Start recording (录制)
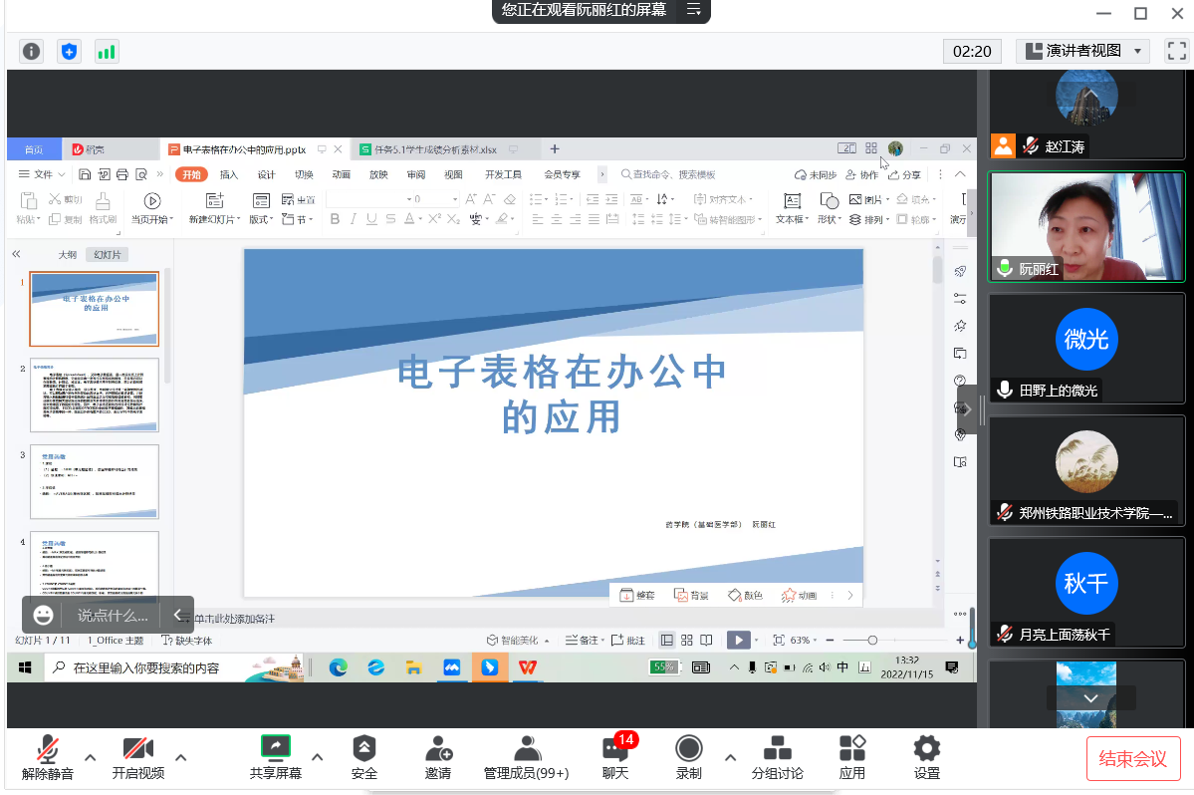The height and width of the screenshot is (795, 1194). pyautogui.click(x=688, y=758)
